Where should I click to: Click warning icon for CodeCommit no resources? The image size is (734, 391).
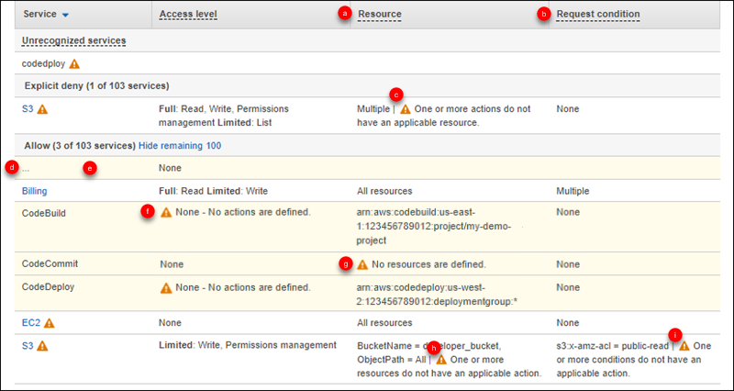click(362, 264)
